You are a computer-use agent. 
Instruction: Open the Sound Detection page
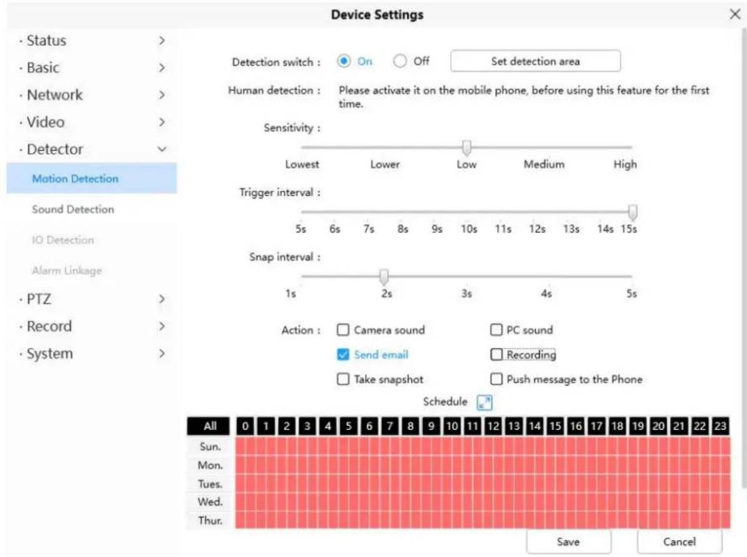point(92,209)
